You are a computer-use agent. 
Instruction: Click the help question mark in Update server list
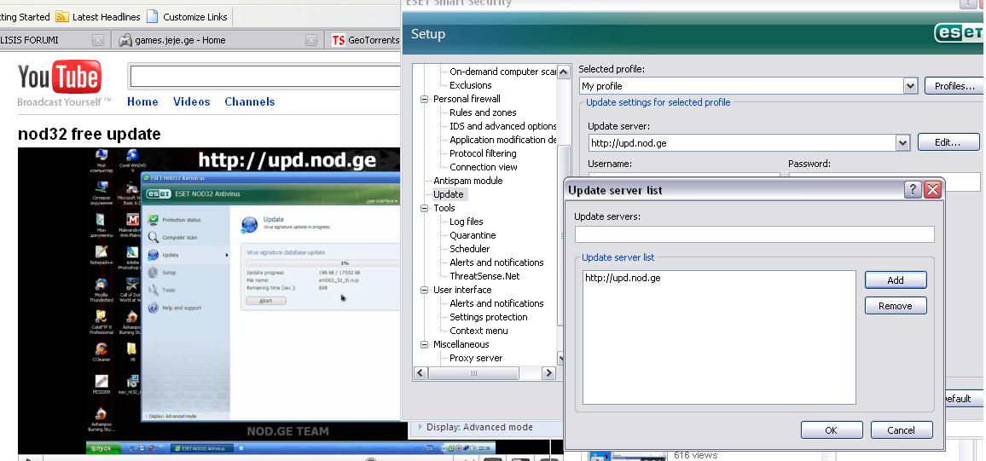tap(913, 190)
